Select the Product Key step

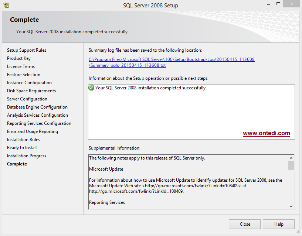19,58
